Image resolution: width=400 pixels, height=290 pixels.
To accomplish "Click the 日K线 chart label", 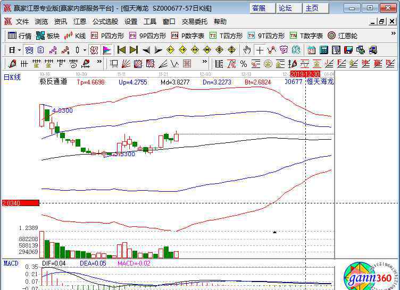I will [x=12, y=77].
